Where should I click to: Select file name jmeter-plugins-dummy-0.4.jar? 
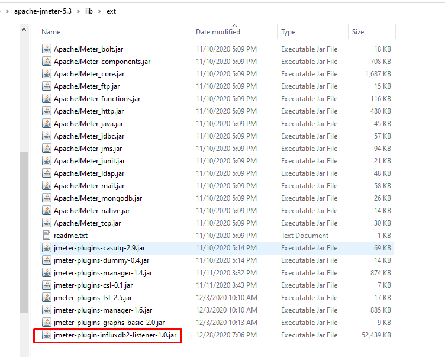102,260
